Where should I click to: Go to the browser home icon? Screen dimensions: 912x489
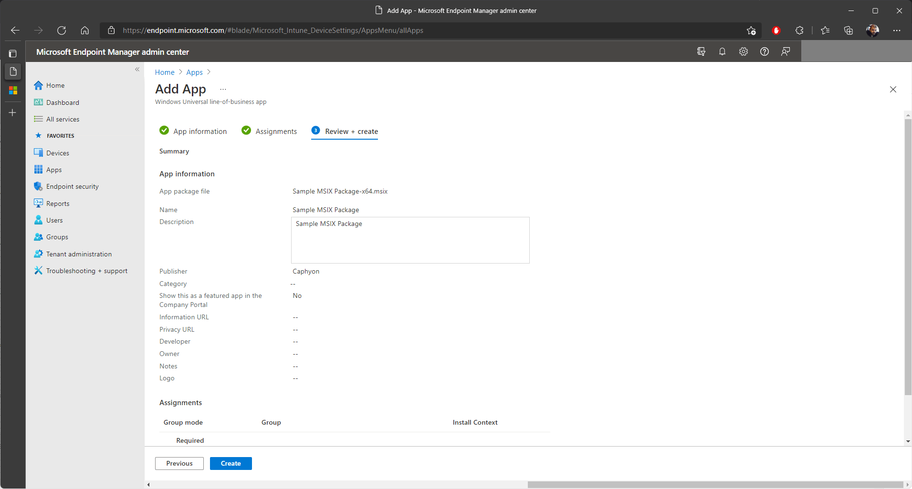pos(84,31)
